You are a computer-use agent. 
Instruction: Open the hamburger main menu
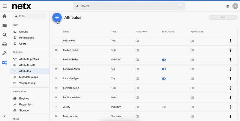(x=5, y=6)
